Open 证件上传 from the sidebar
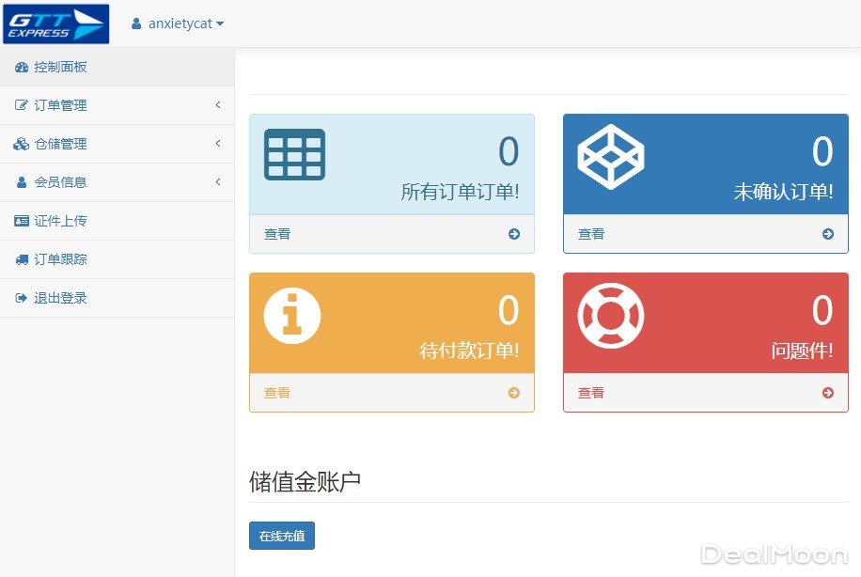 point(60,221)
